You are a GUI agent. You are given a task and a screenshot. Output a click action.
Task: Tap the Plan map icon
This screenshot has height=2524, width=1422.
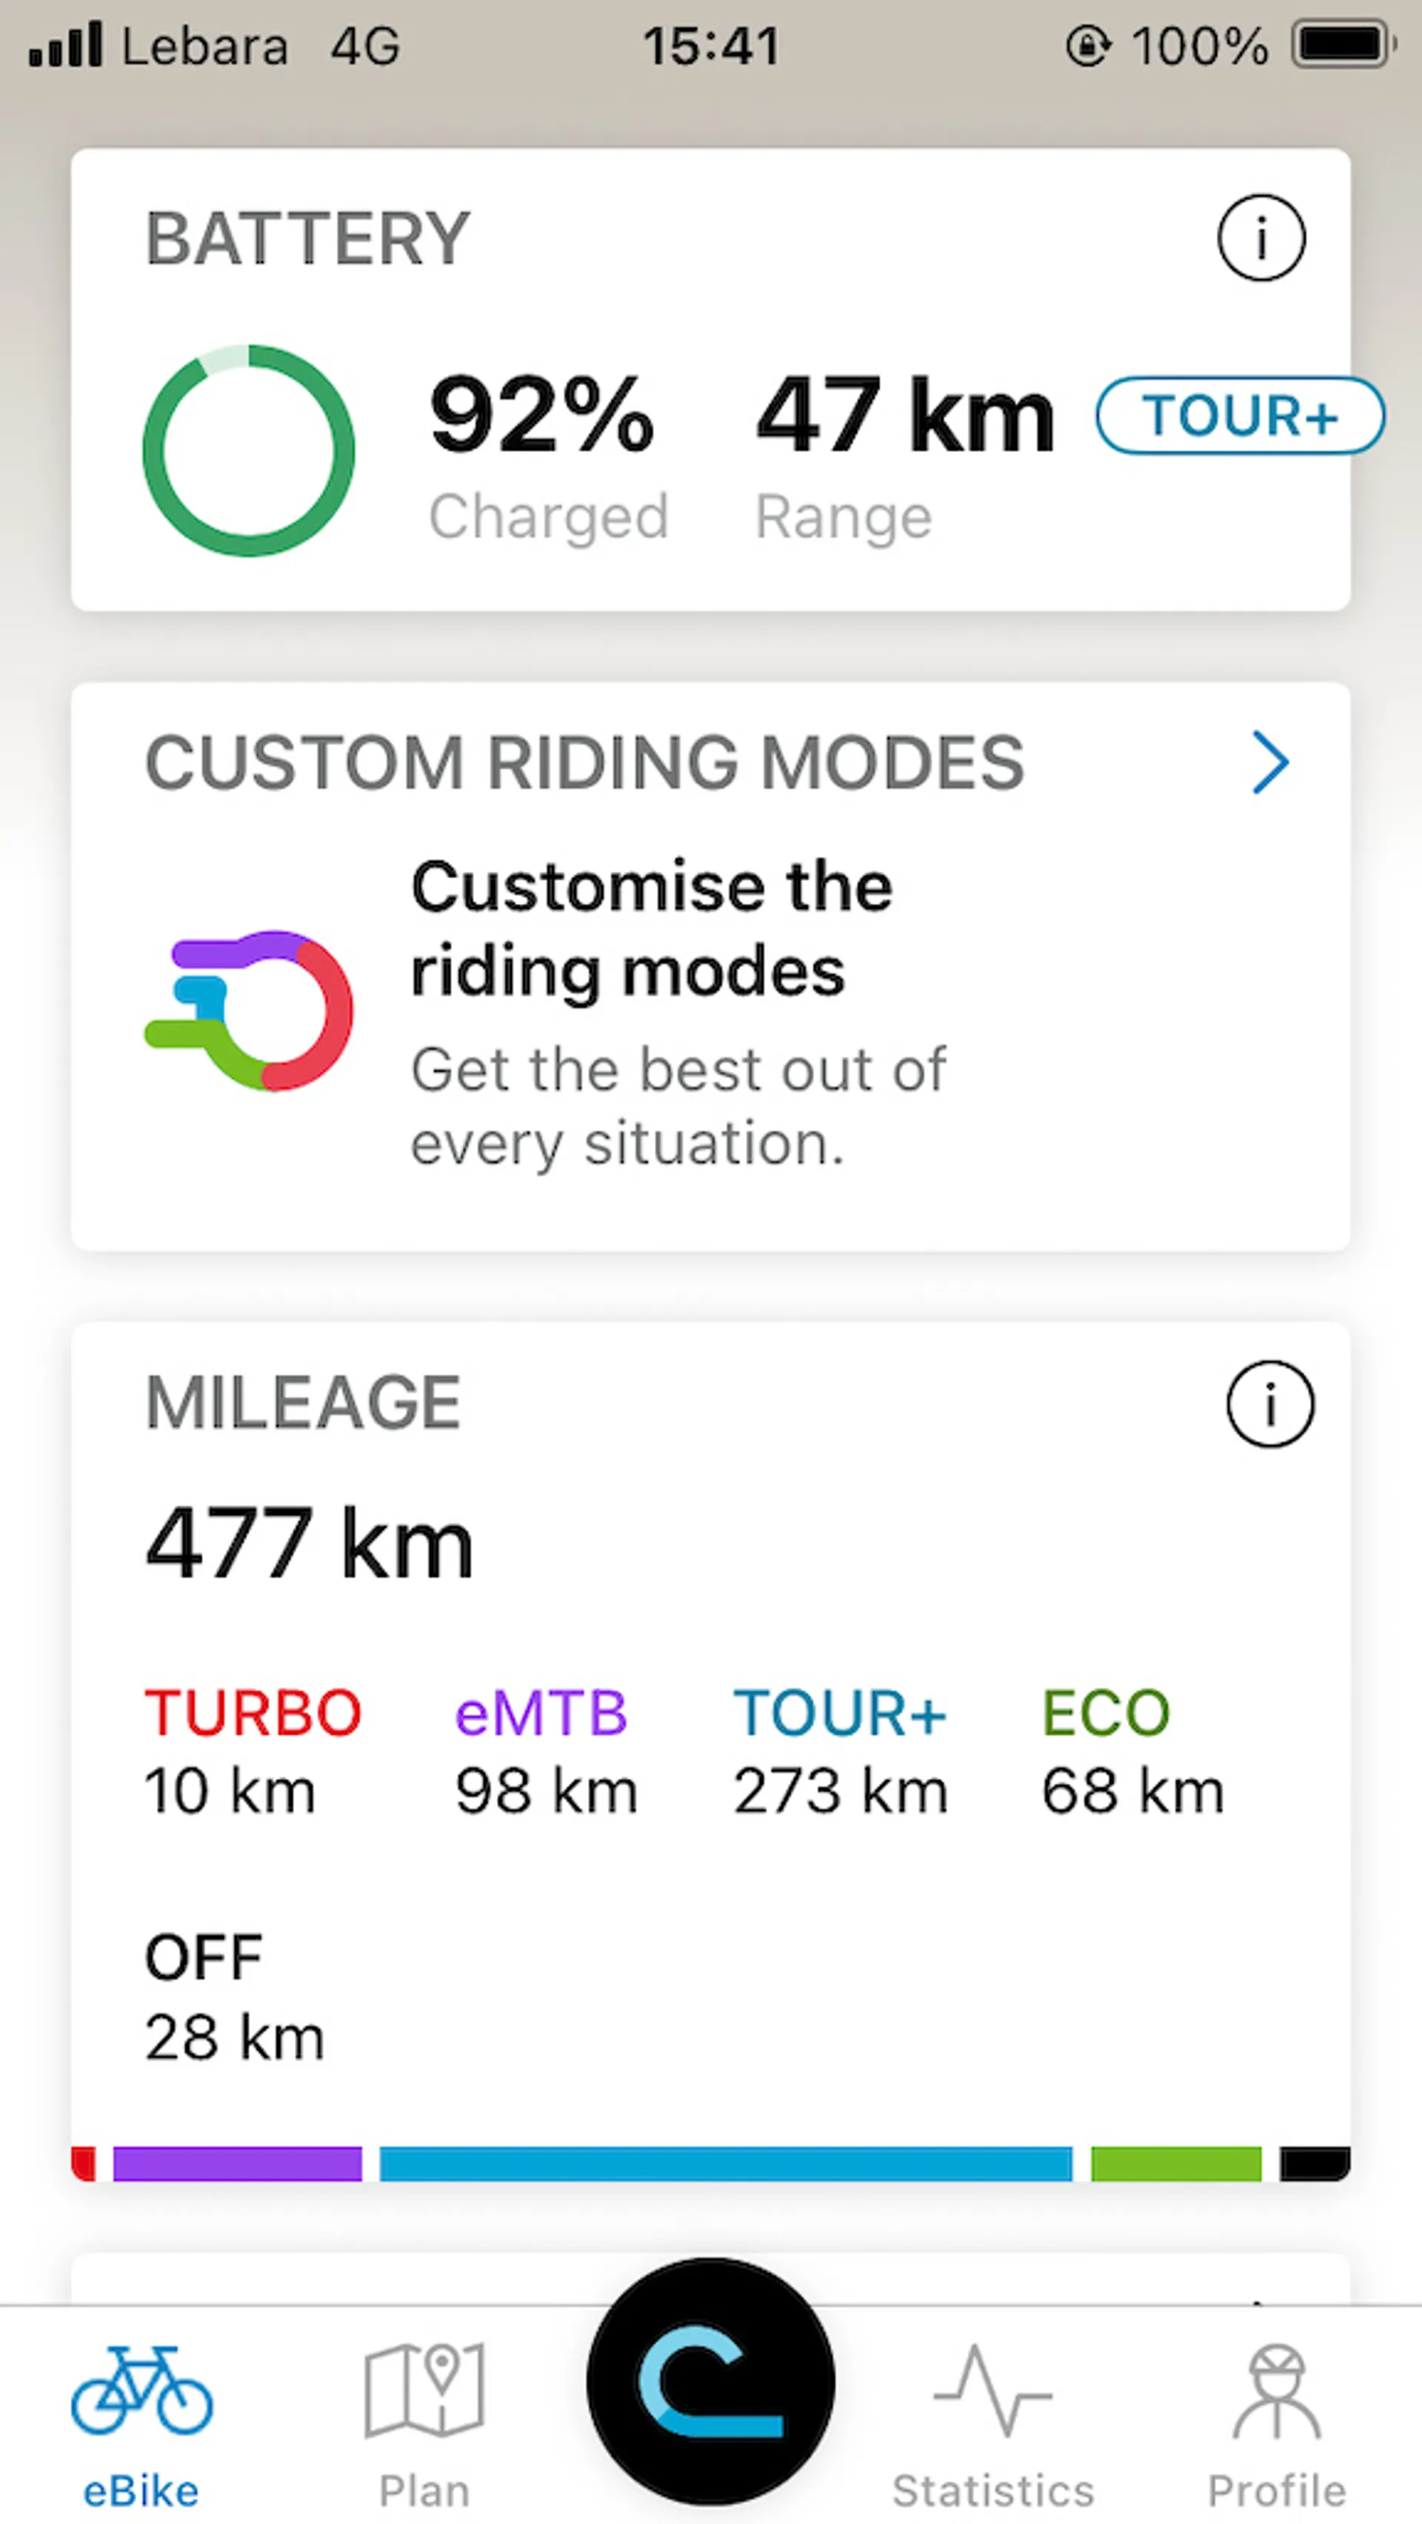pos(424,2391)
